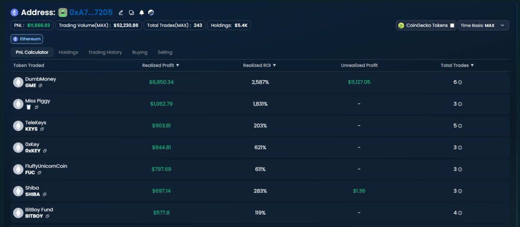
Task: Open trades info icon in 0xKey row
Action: click(460, 148)
